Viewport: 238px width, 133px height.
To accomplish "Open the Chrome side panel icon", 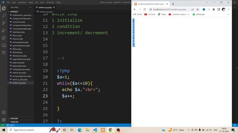I will pos(219,9).
